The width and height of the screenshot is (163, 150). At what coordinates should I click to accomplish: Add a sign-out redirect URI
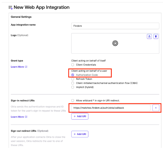point(80,134)
